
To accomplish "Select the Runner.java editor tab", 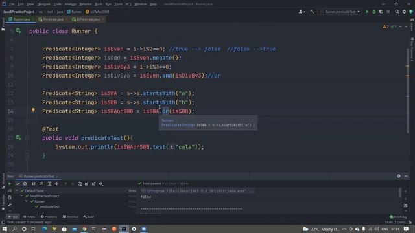I will pos(21,19).
